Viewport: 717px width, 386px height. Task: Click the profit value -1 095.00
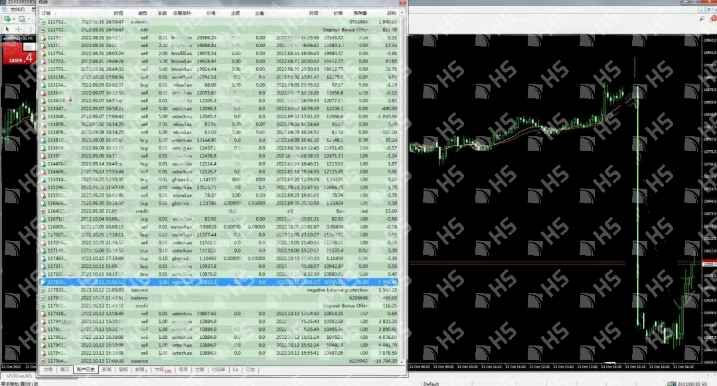coord(387,116)
